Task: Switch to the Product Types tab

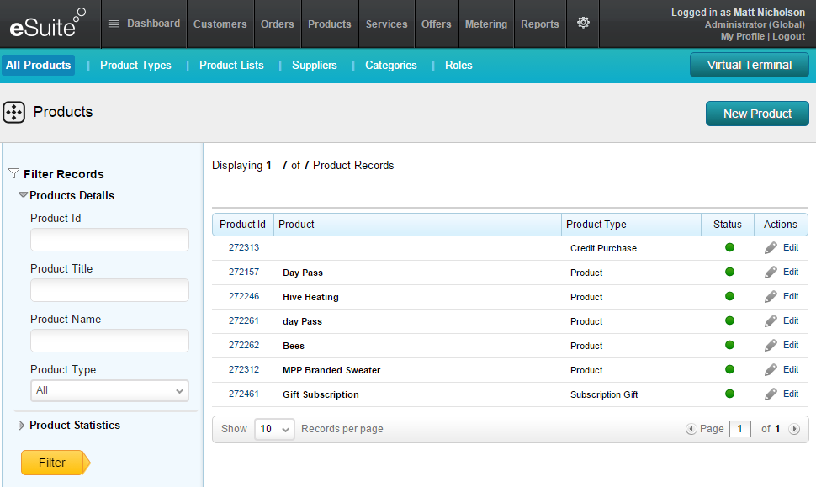Action: click(135, 66)
